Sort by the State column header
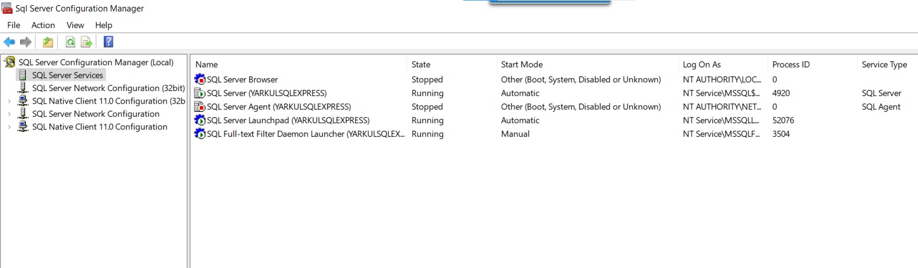This screenshot has width=918, height=268. (x=421, y=65)
